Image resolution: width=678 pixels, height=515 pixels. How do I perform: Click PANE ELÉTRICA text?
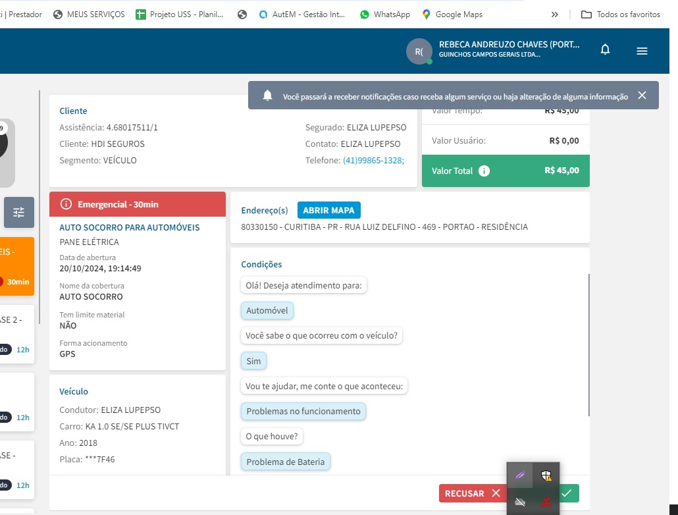(89, 242)
